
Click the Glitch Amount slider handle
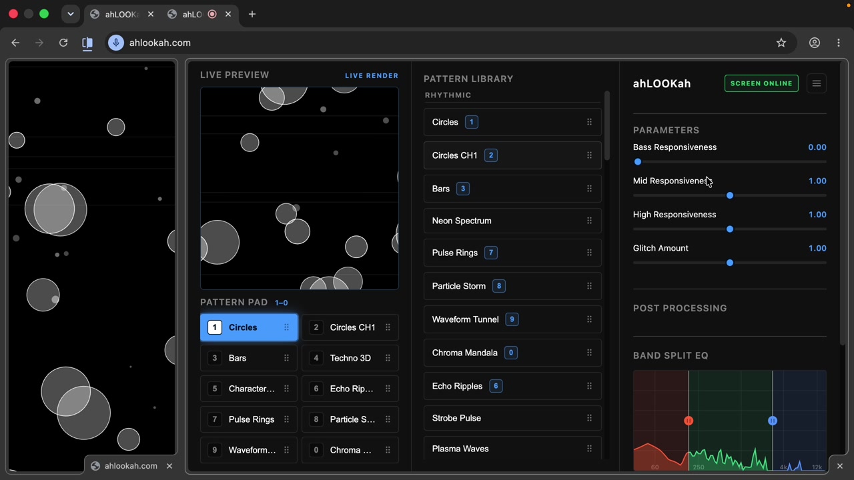(730, 263)
